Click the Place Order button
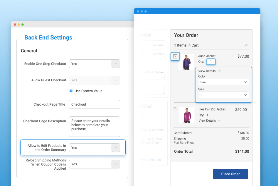 [230, 174]
